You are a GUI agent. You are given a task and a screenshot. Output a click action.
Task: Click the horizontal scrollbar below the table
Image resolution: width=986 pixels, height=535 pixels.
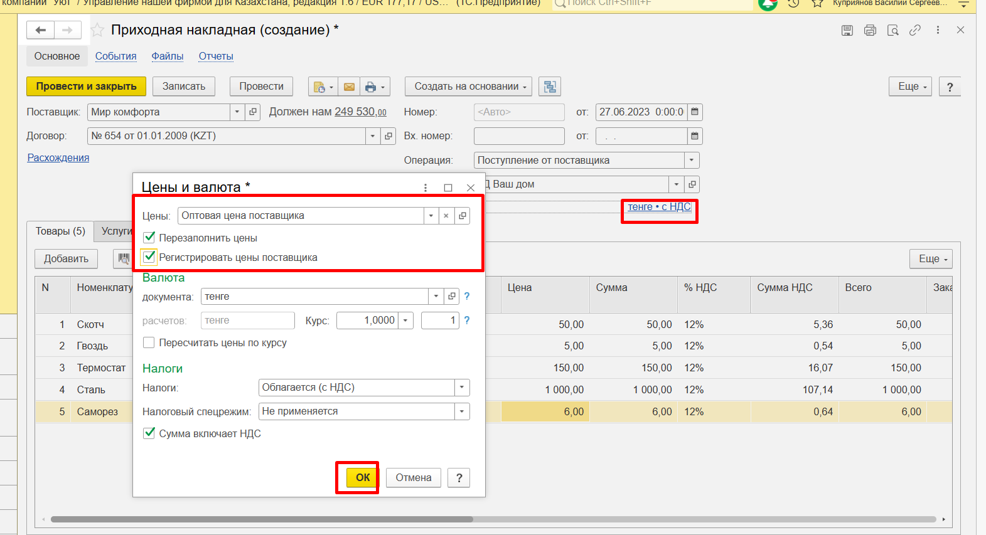[x=261, y=519]
